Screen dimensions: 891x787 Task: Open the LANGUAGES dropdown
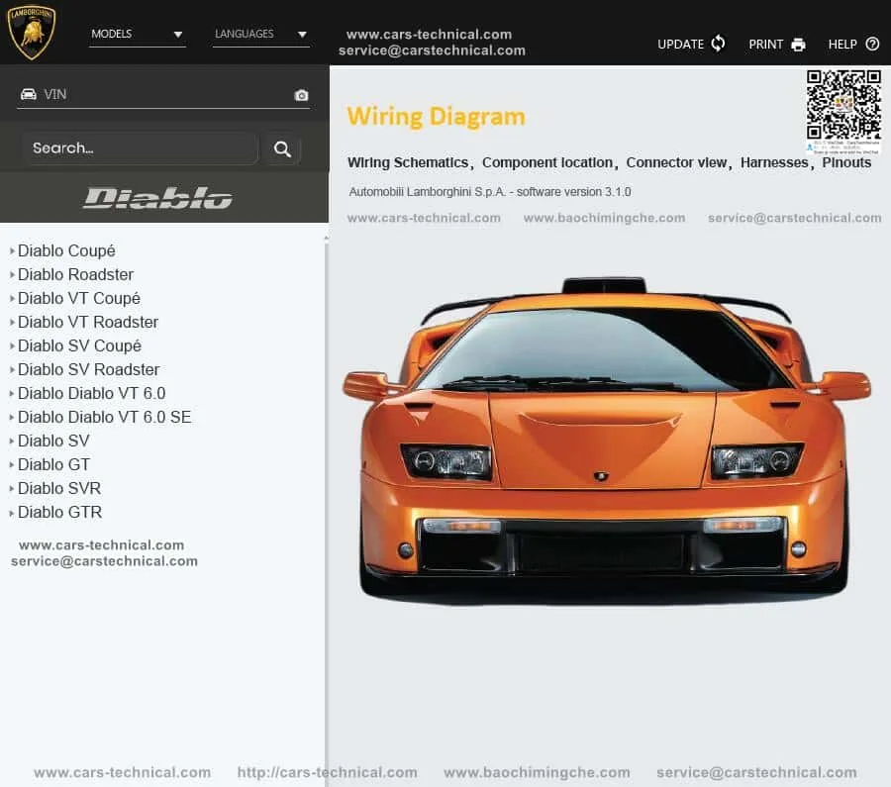click(260, 35)
